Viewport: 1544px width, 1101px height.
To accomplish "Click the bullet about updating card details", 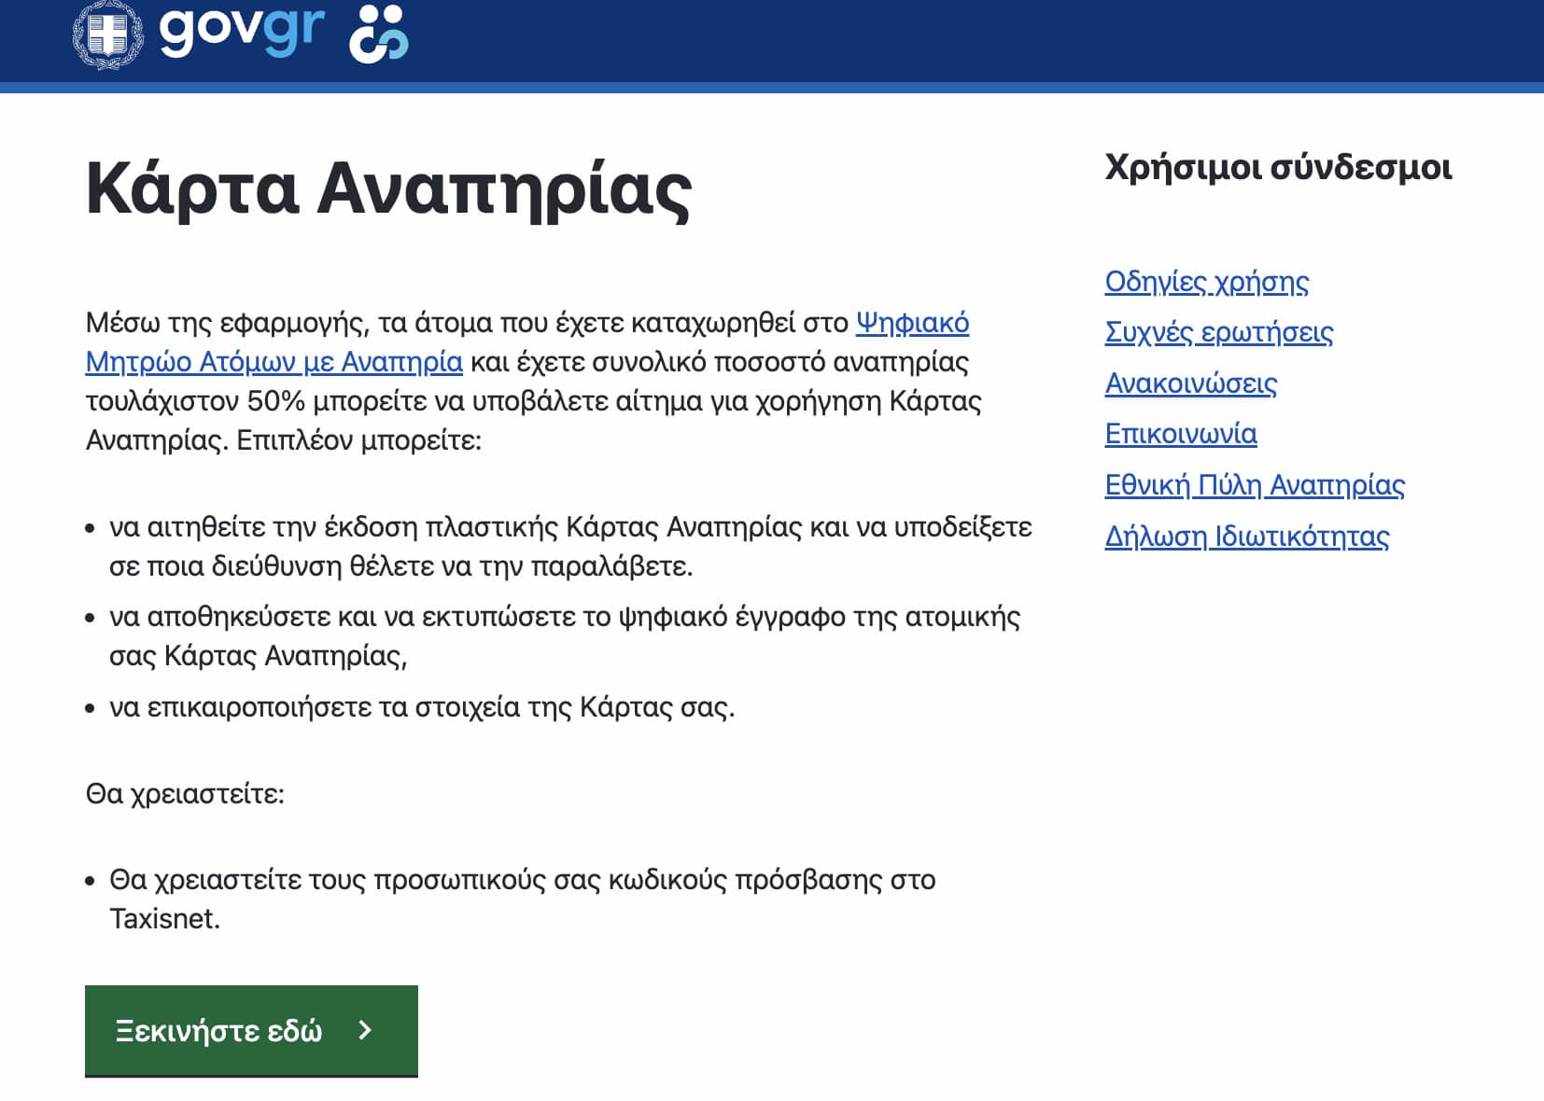I will click(x=422, y=707).
